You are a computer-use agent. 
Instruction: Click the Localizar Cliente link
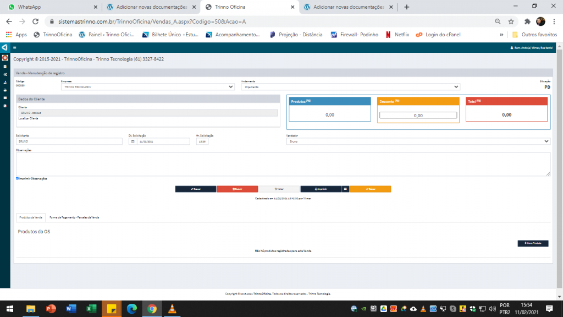(x=28, y=118)
